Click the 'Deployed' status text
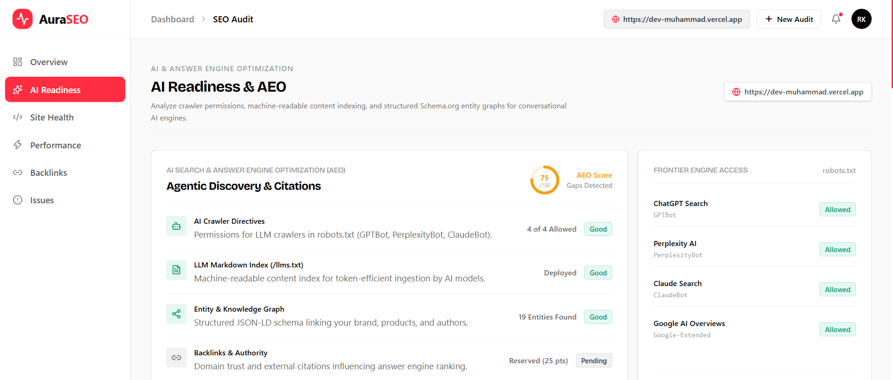This screenshot has height=380, width=893. [560, 273]
